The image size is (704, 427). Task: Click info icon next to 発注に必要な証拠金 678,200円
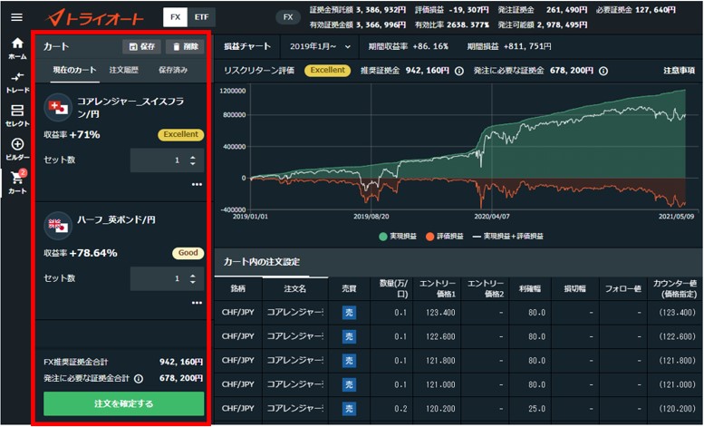[603, 71]
